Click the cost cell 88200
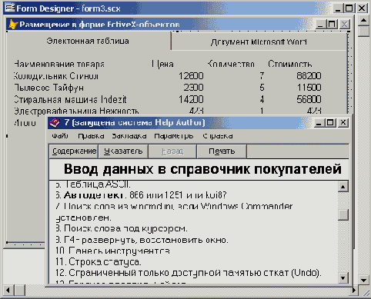Screen dimensions: 371x299 (x=309, y=76)
